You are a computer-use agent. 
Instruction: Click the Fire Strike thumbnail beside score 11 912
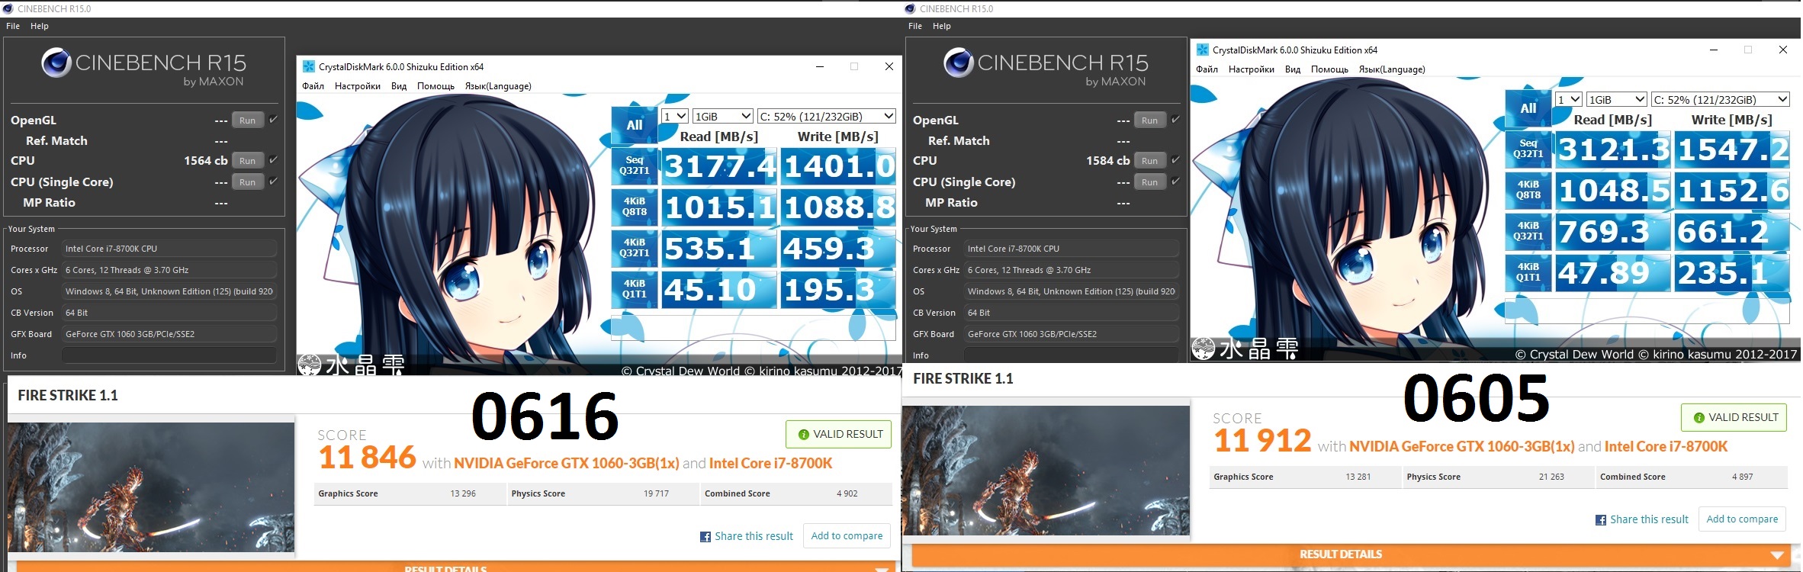pyautogui.click(x=1046, y=470)
